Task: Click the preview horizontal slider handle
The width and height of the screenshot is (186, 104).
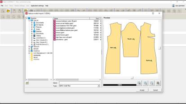Action: [x=132, y=78]
